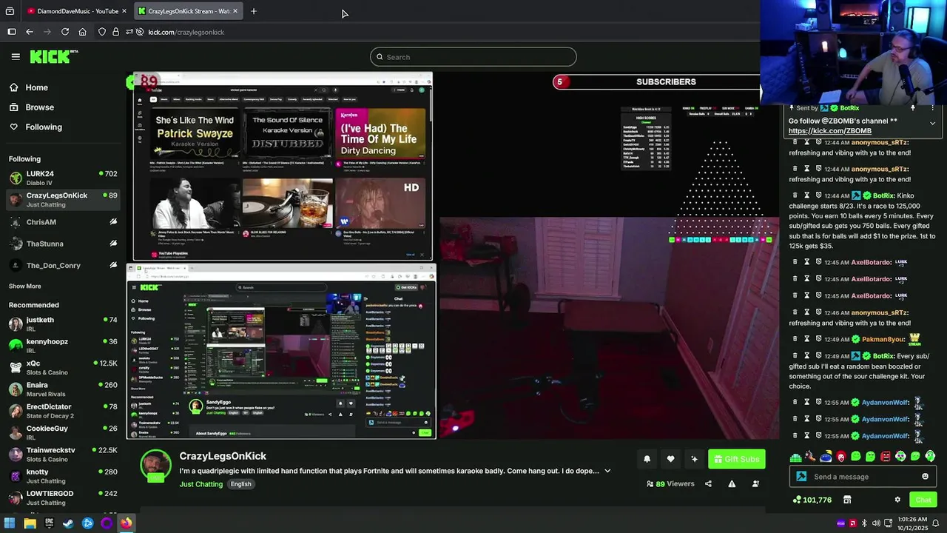Open LOWTIERGOD recommended channel
The width and height of the screenshot is (947, 533).
[63, 497]
